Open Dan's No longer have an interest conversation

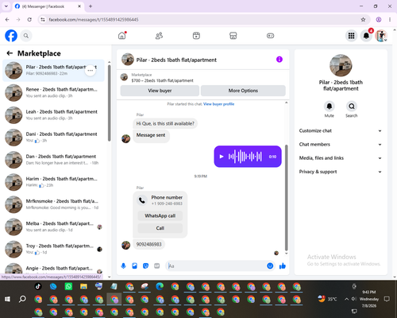point(53,160)
